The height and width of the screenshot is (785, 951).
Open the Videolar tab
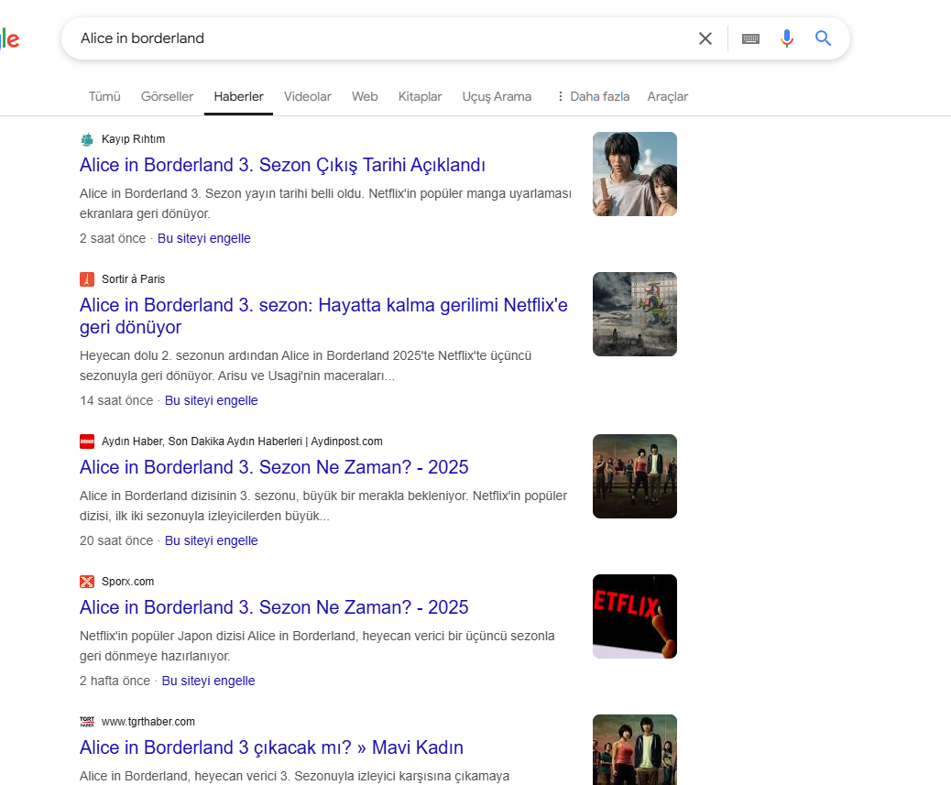tap(308, 96)
